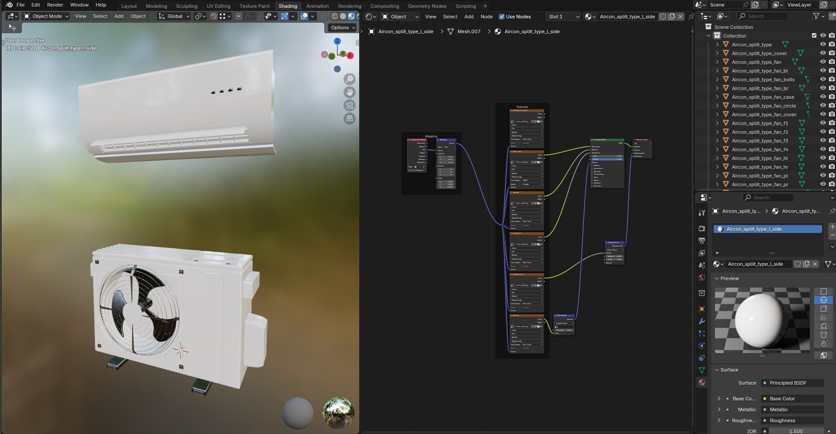This screenshot has width=836, height=434.
Task: Toggle Collection exclude checkbox in outliner
Action: coord(814,36)
